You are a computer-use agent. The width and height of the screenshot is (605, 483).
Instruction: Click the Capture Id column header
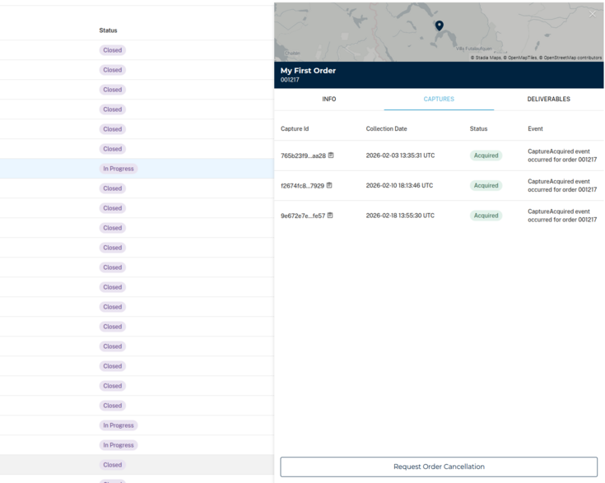point(295,129)
